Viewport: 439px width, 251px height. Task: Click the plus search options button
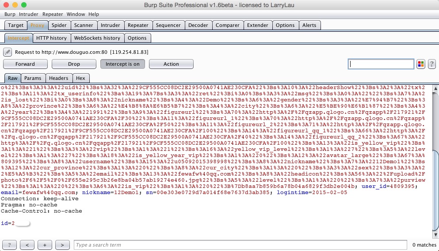(x=45, y=245)
